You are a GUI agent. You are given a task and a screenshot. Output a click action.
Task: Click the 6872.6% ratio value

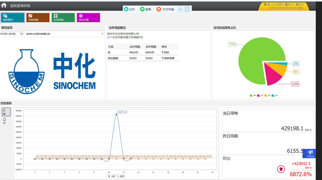click(301, 174)
